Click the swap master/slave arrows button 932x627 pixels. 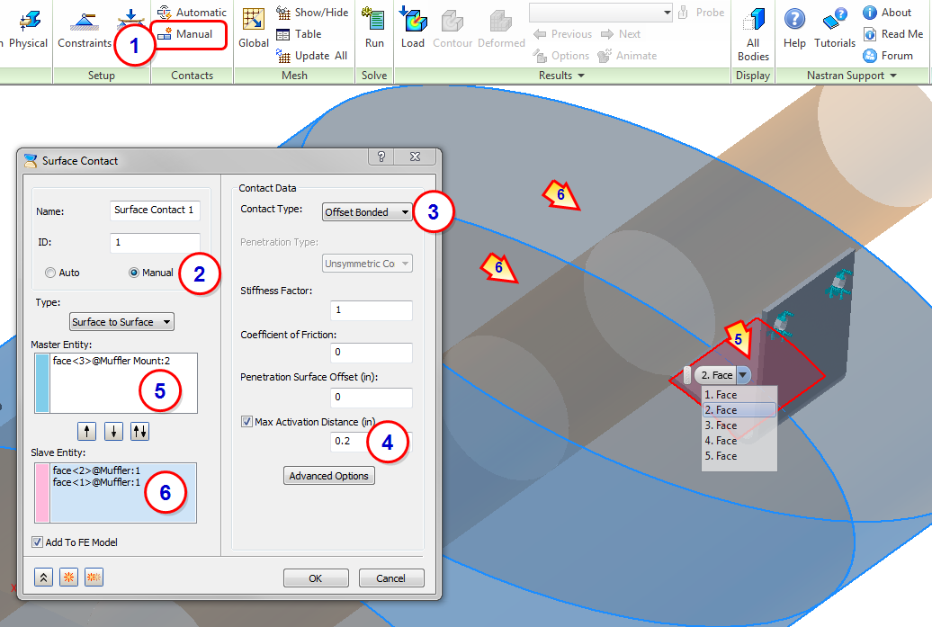(139, 431)
